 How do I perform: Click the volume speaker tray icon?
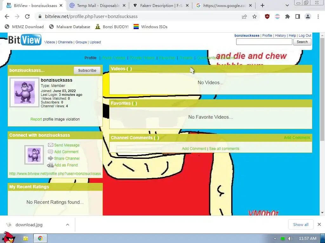pyautogui.click(x=290, y=239)
